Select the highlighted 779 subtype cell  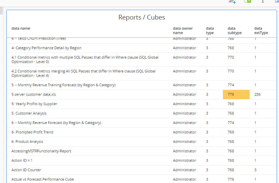[x=236, y=95]
